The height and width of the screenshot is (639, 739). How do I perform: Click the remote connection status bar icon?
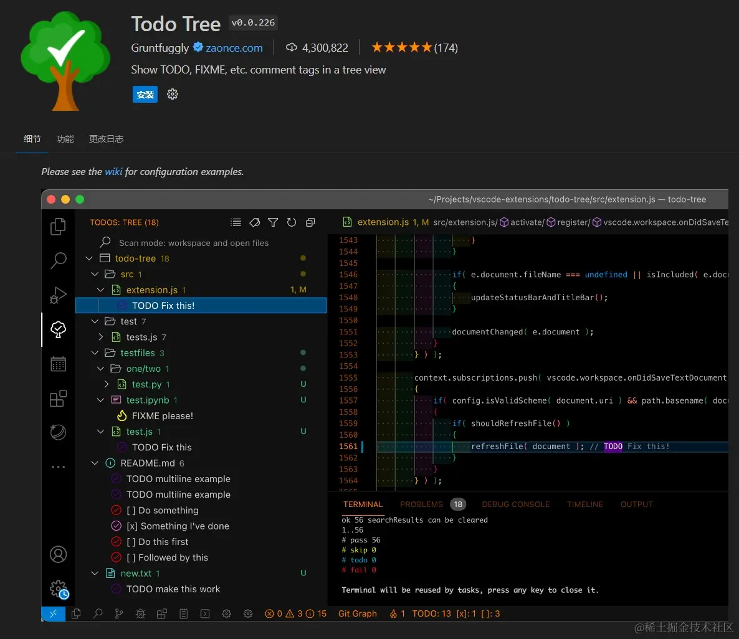tap(53, 613)
